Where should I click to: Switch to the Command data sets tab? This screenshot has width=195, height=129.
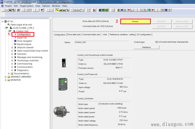[91, 35]
